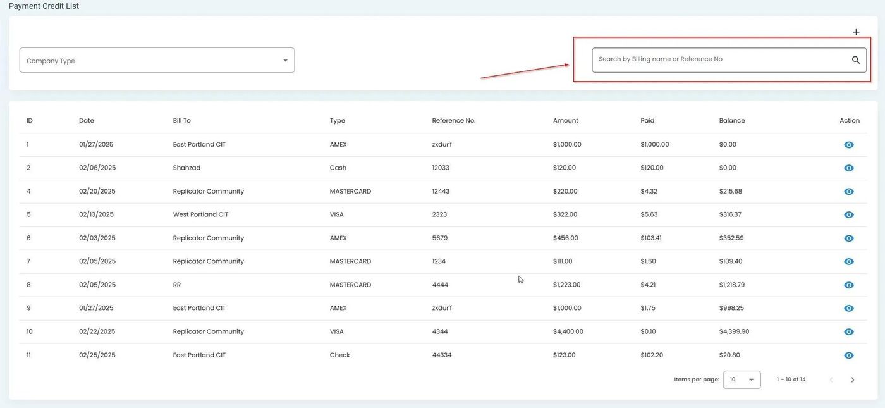This screenshot has width=885, height=408.
Task: Click the Company Type dropdown arrow
Action: pos(285,61)
